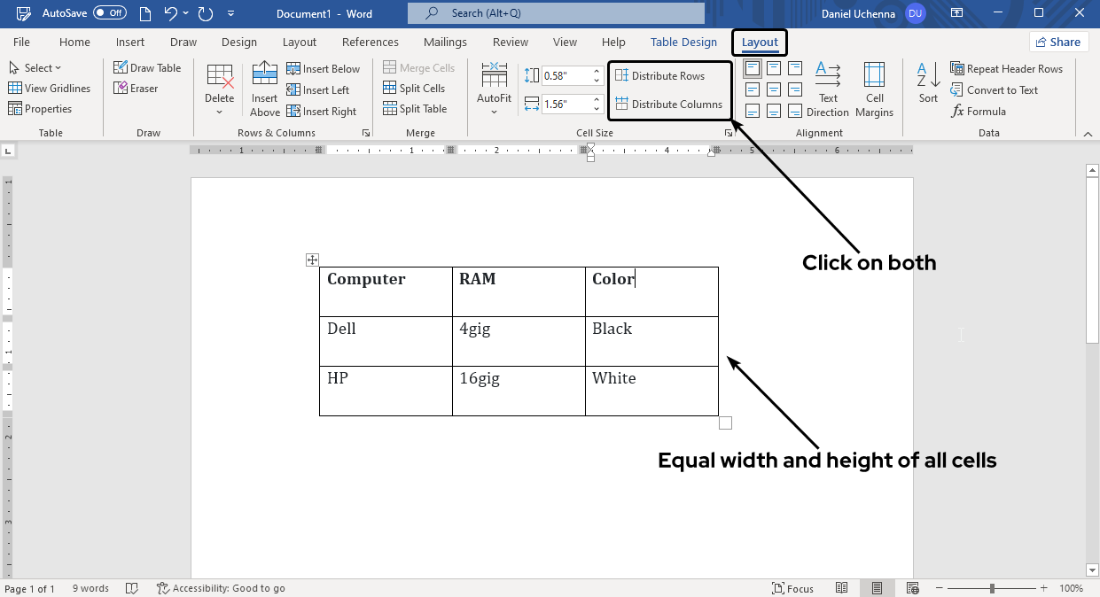
Task: Adjust the zoom slider in status bar
Action: click(992, 589)
